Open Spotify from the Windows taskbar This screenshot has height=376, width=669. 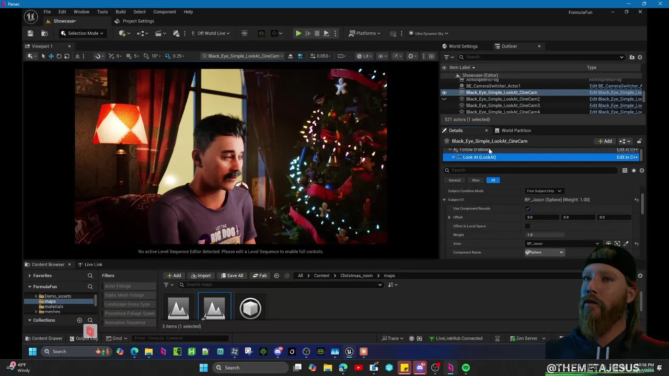(466, 368)
